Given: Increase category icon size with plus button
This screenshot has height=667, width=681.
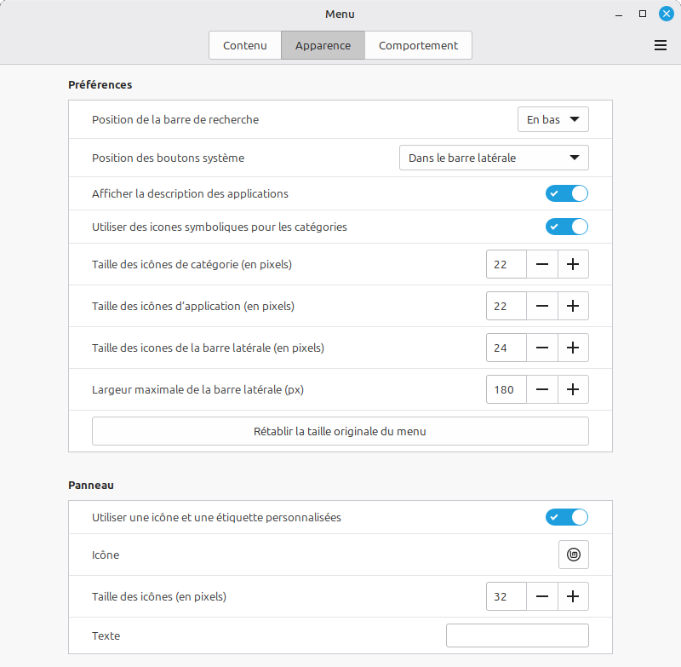Looking at the screenshot, I should coord(573,265).
